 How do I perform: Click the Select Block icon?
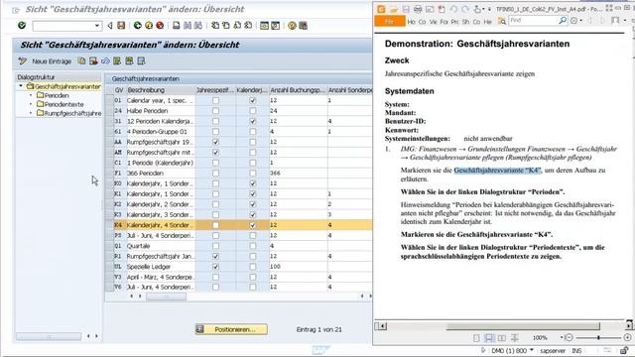[x=129, y=61]
